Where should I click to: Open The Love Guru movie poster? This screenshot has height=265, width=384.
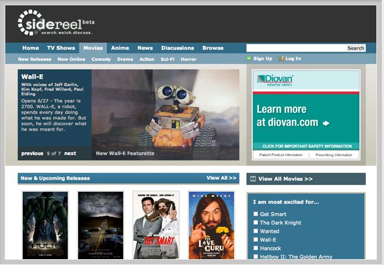click(211, 225)
